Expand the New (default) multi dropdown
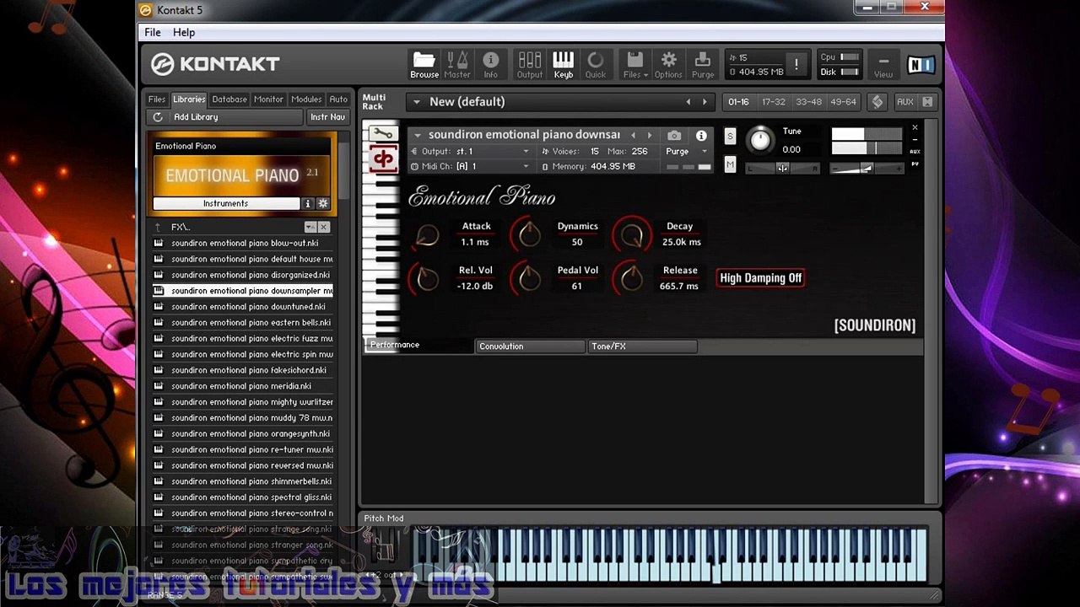 (416, 102)
